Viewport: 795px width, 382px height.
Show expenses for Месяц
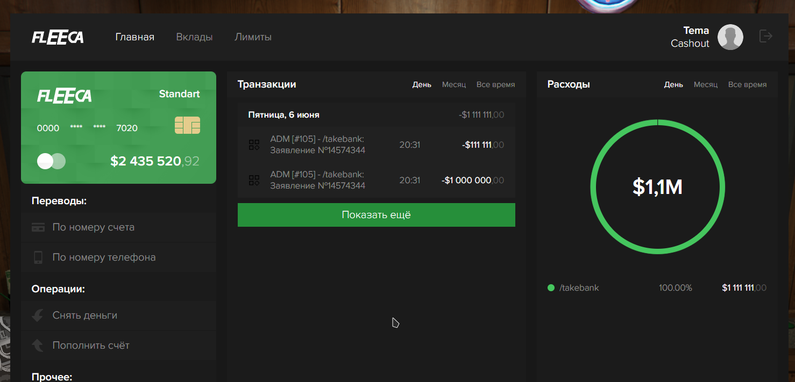[706, 84]
